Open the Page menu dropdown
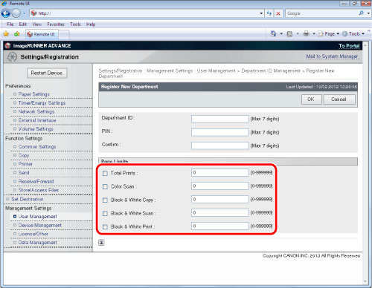 click(x=329, y=33)
